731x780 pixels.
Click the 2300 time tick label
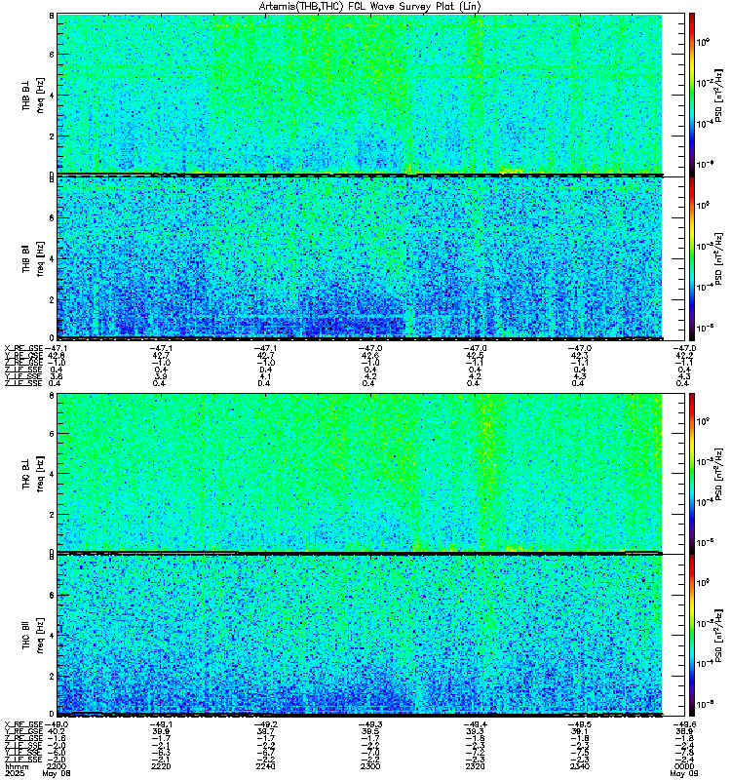370,766
